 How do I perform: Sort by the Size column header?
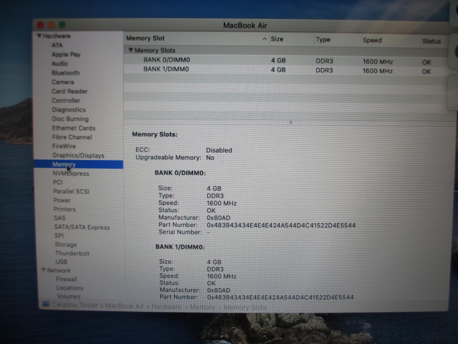[277, 39]
